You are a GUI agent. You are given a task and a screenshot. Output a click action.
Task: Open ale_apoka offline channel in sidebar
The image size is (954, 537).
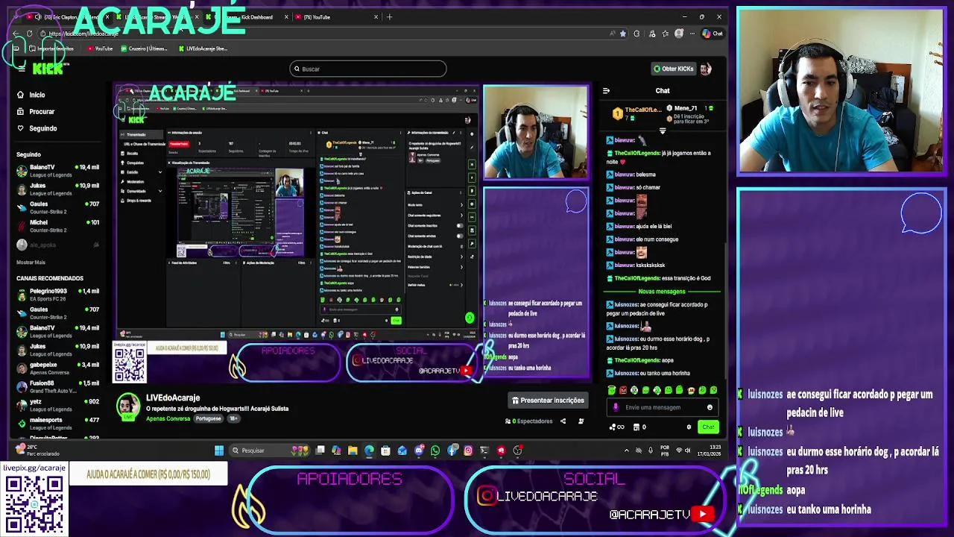pos(58,245)
